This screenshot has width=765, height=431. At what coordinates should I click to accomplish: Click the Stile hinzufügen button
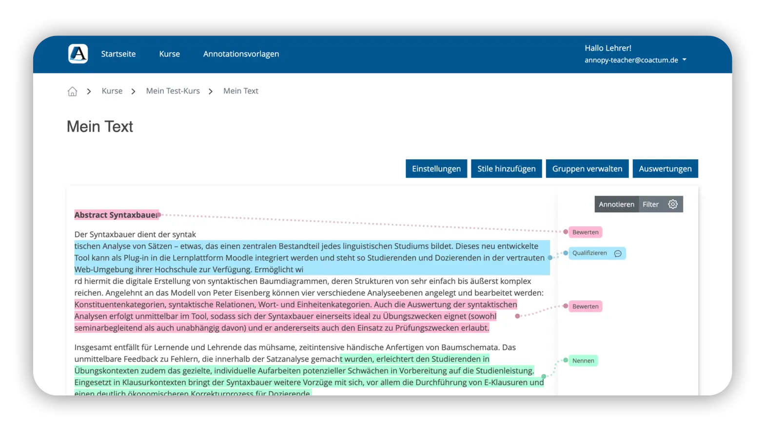506,169
